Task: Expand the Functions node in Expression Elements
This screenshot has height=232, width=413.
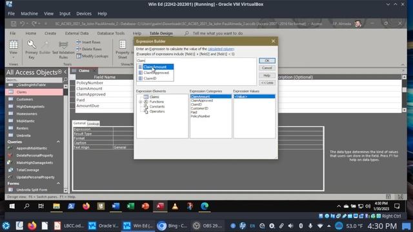Action: [141, 102]
